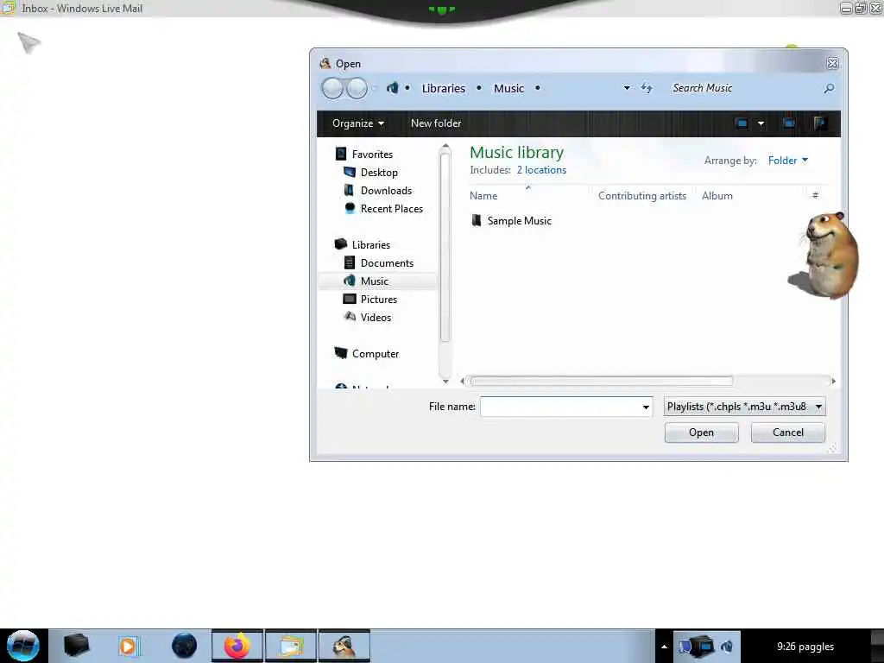This screenshot has width=884, height=663.
Task: Click the volume icon in system tray
Action: click(x=727, y=647)
